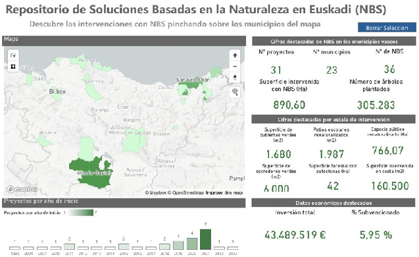Viewport: 419px width, 257px height.
Task: Click the 2020 bar with 4 projects
Action: 192,244
